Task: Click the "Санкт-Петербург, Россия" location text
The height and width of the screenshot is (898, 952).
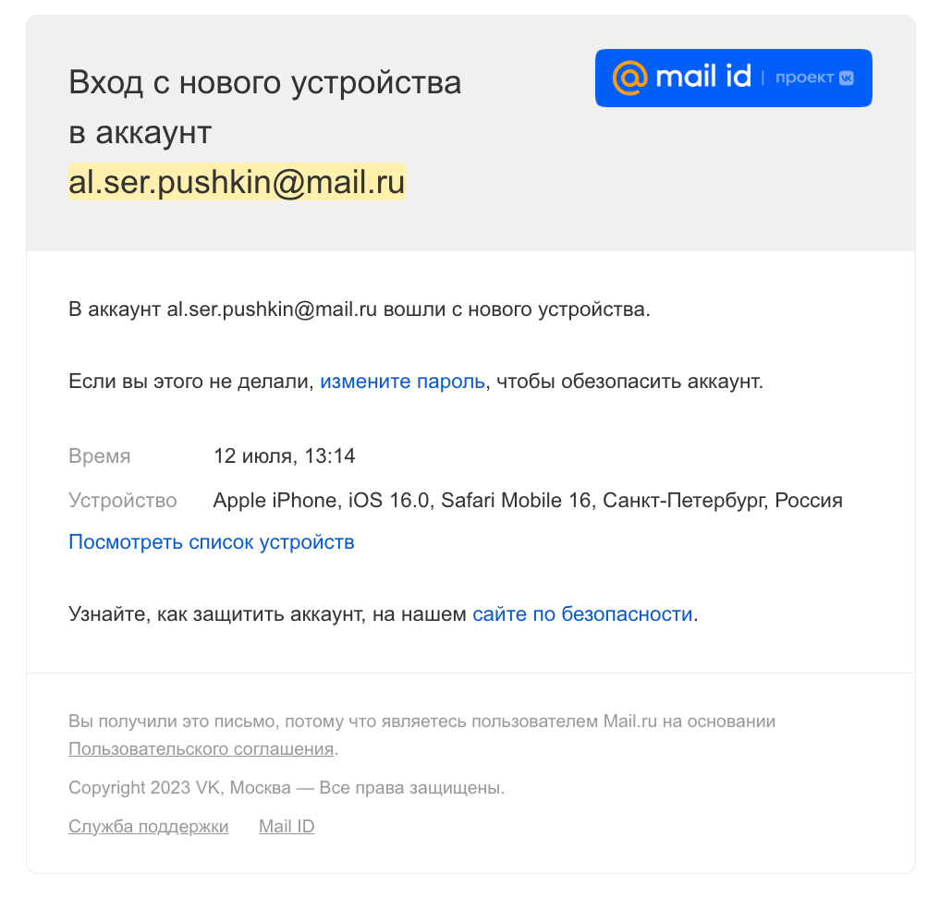Action: coord(723,501)
